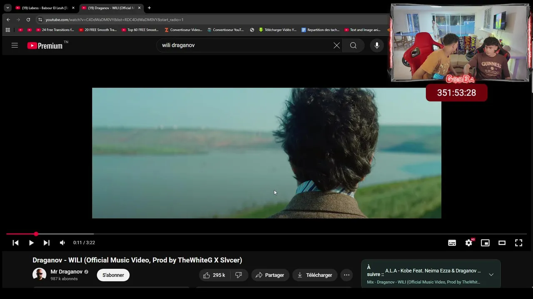The height and width of the screenshot is (299, 533).
Task: Start voice search with microphone icon
Action: [377, 45]
